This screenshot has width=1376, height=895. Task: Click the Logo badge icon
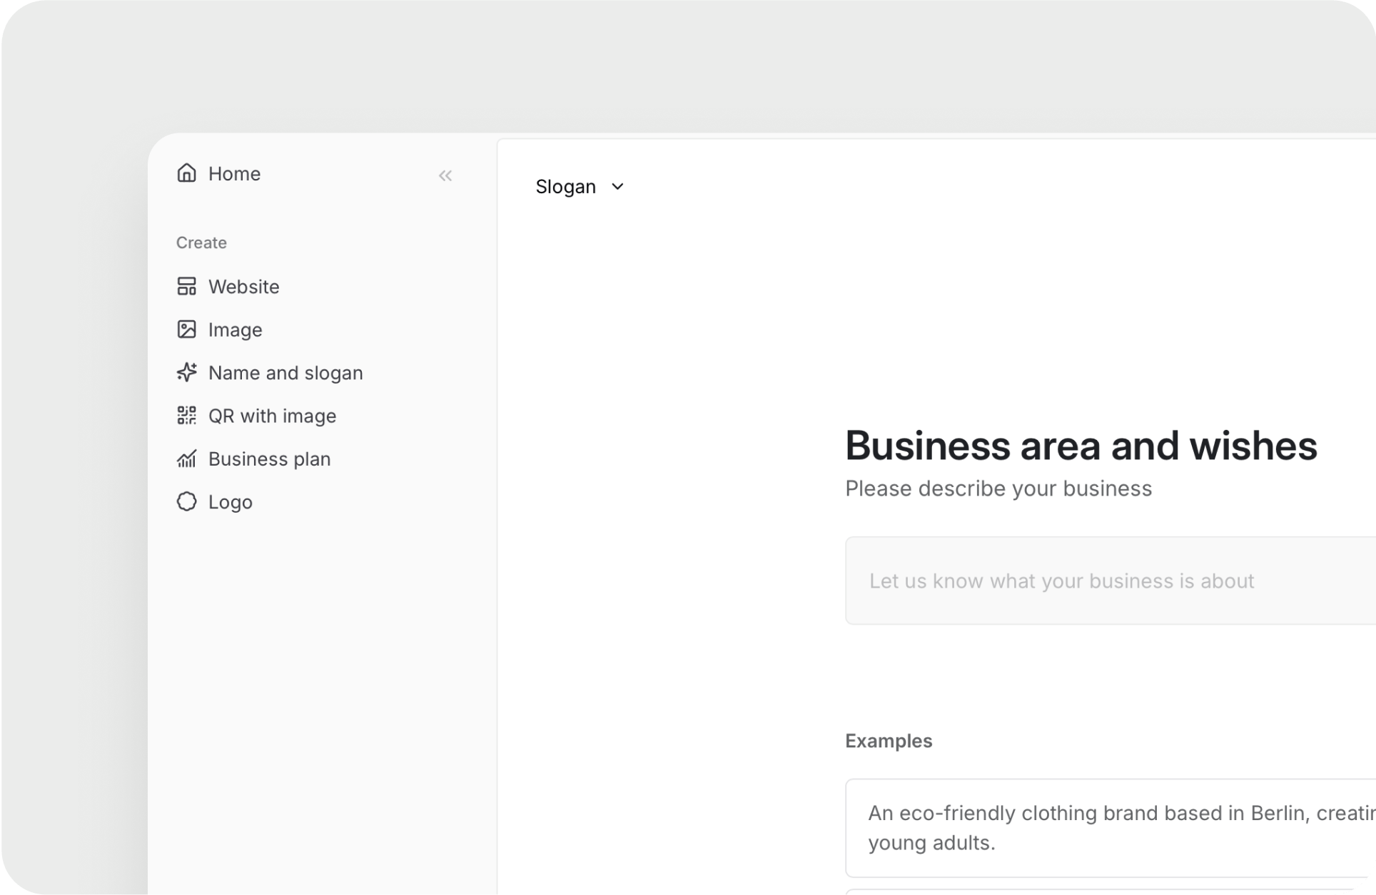[186, 502]
